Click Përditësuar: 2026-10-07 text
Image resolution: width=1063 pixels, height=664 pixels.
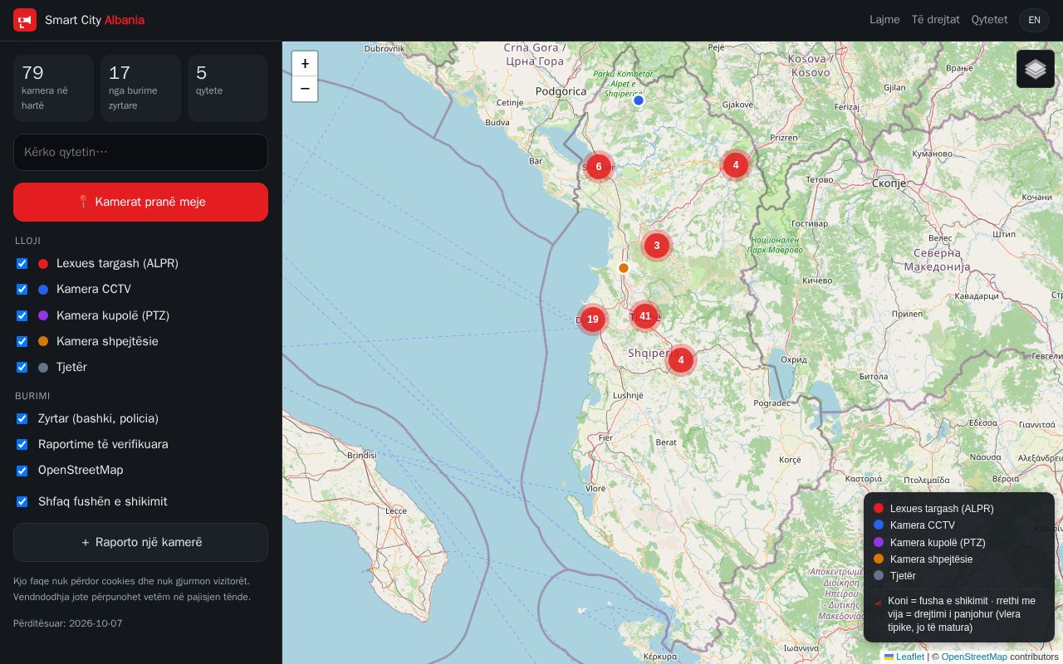(x=67, y=623)
